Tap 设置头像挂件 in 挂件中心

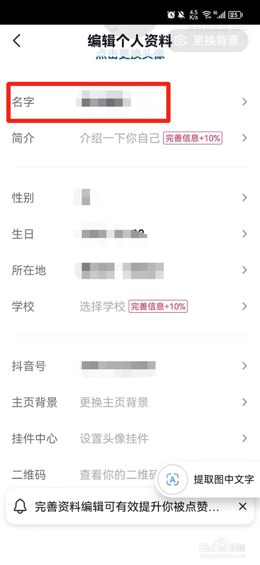[114, 439]
